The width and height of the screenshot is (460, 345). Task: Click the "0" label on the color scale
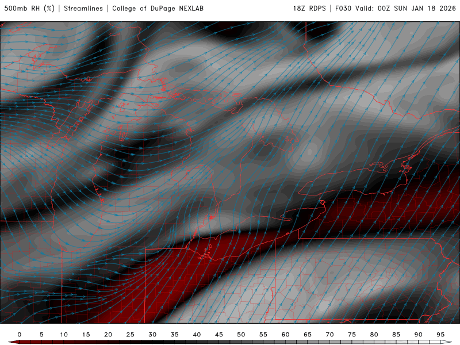(20, 335)
